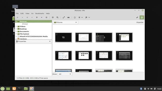Open the View menu
The width and height of the screenshot is (162, 91).
tap(27, 13)
